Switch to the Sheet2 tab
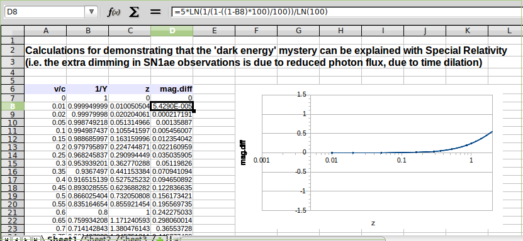Viewport: 523px width, 241px height. (x=97, y=238)
